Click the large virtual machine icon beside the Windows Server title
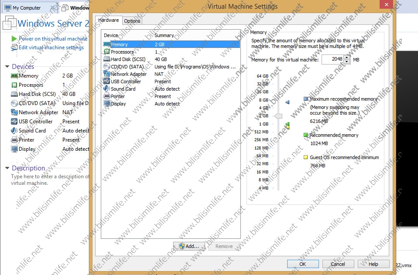The height and width of the screenshot is (275, 418). pos(10,23)
